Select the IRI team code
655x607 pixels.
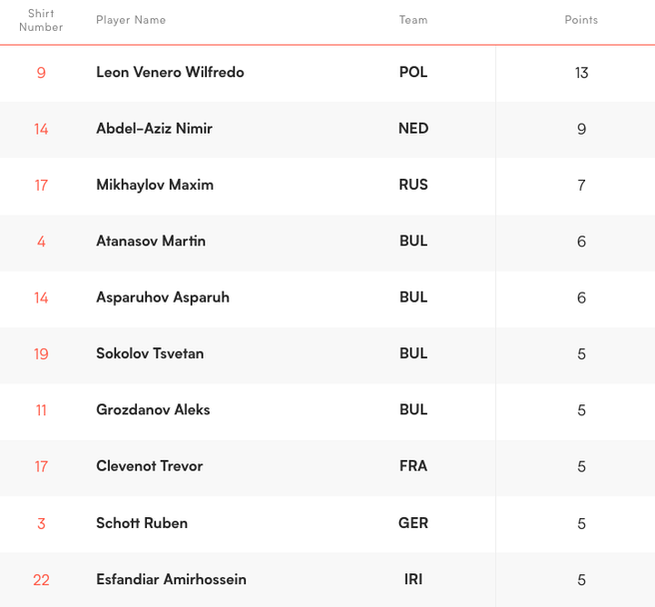413,579
